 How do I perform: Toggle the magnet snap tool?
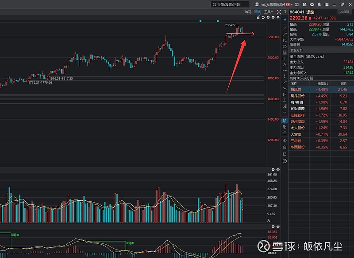[x=284, y=121]
